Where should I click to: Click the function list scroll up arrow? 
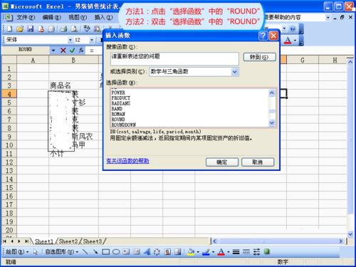click(272, 93)
